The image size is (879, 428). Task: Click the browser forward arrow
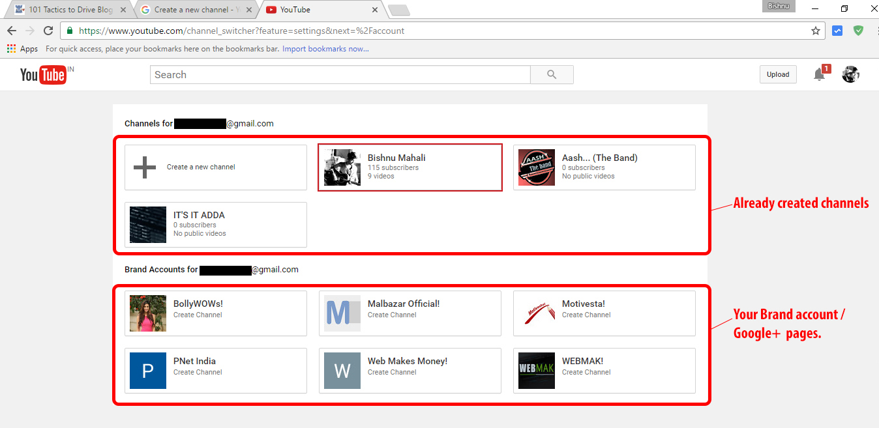point(30,31)
